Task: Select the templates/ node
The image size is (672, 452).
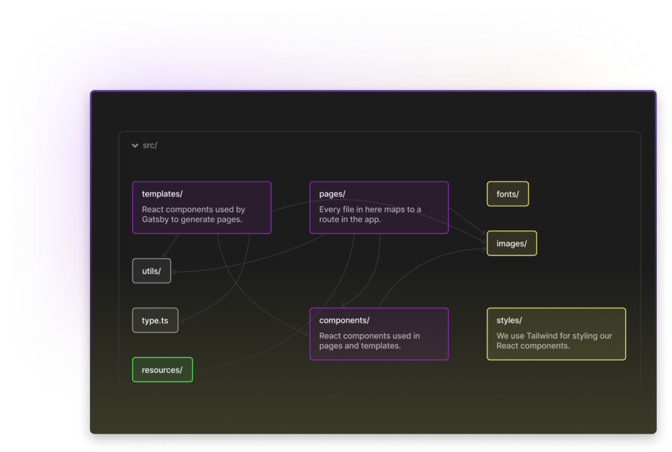Action: pos(201,207)
